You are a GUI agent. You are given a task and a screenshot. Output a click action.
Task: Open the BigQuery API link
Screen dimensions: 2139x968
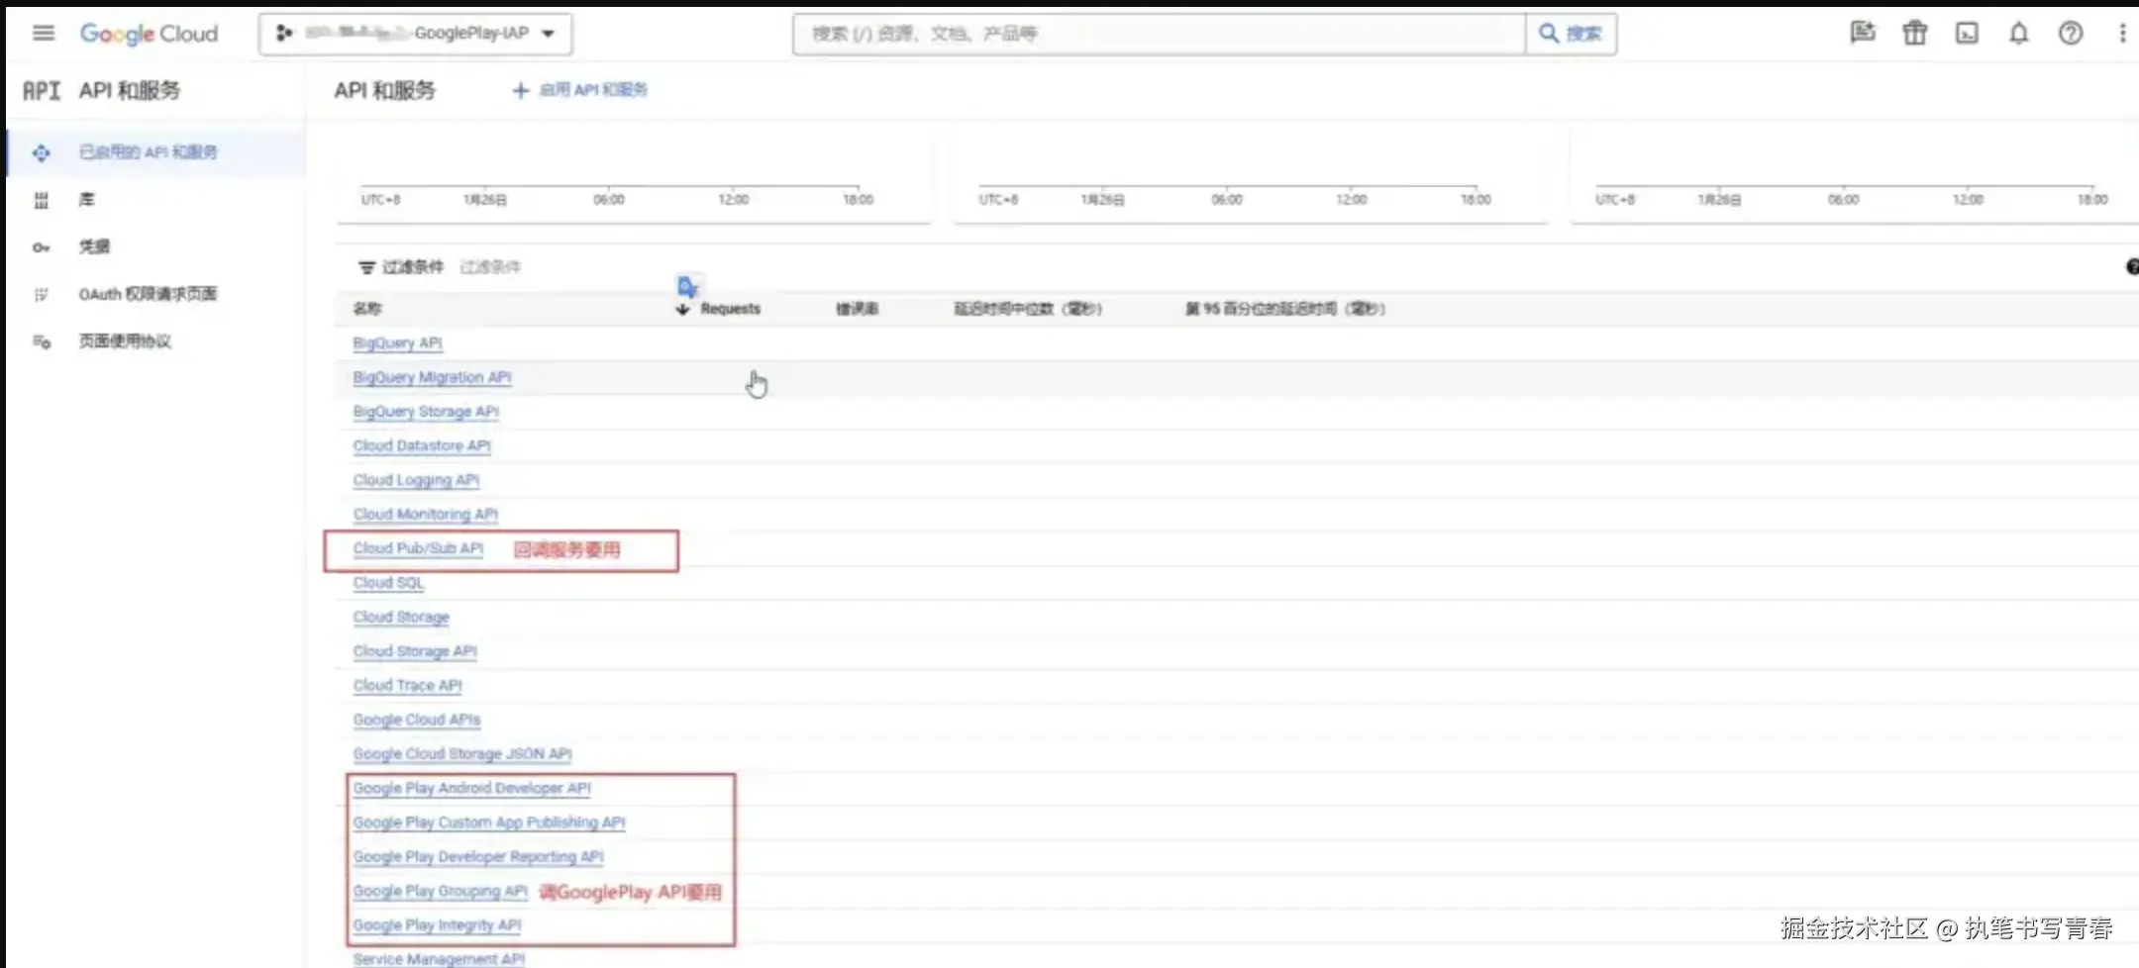click(x=398, y=343)
